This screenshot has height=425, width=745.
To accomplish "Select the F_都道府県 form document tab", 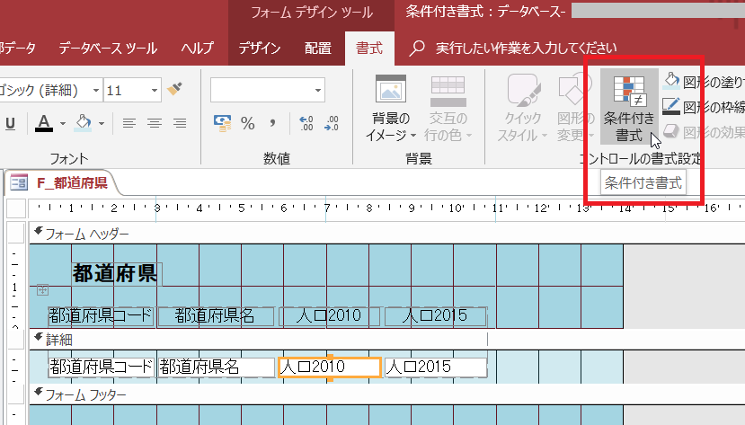I will 62,182.
